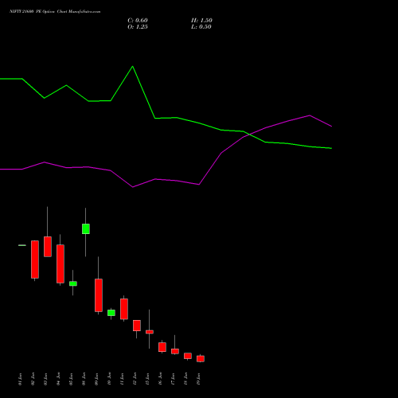This screenshot has width=398, height=398.
Task: Click the 15 Jan date label
Action: pyautogui.click(x=147, y=379)
